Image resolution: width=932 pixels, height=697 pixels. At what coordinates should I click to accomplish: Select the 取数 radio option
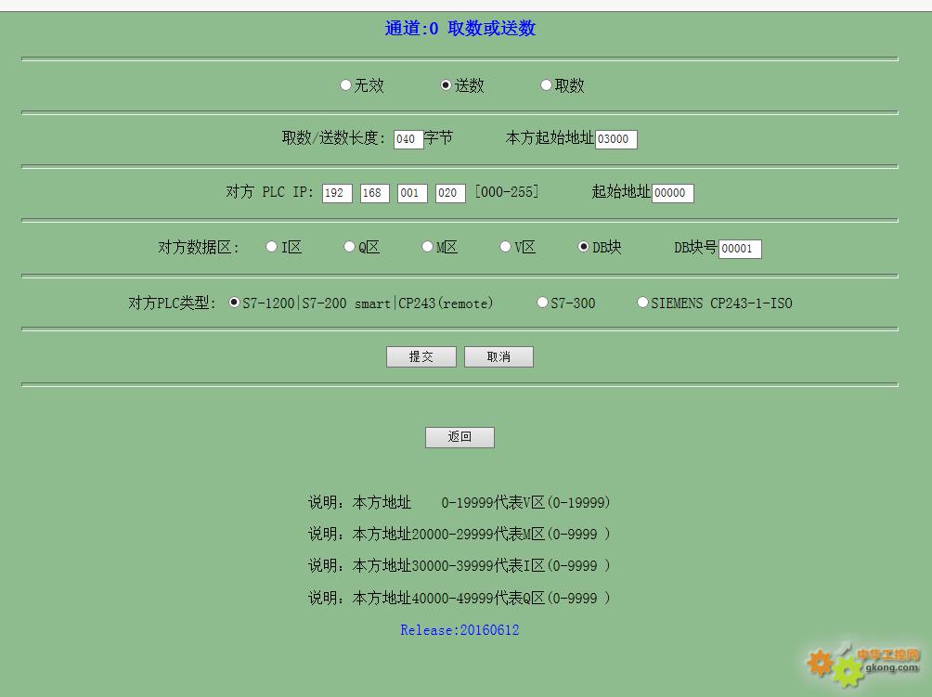click(546, 85)
